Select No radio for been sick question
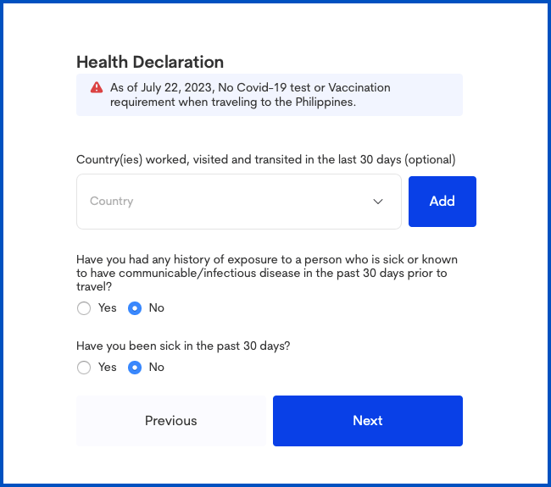 point(135,368)
